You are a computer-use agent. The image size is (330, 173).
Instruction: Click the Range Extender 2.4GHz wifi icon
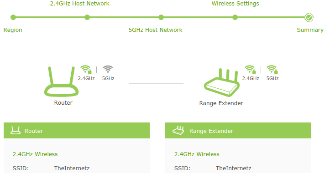251,70
